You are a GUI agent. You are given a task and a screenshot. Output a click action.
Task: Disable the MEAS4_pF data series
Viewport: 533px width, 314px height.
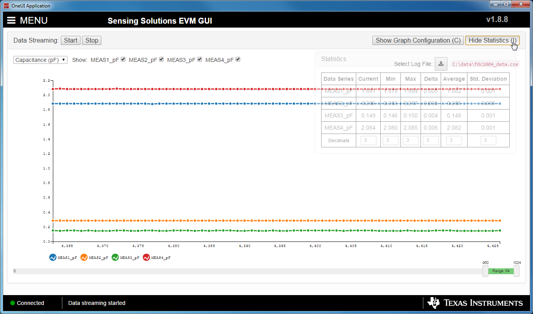click(238, 59)
